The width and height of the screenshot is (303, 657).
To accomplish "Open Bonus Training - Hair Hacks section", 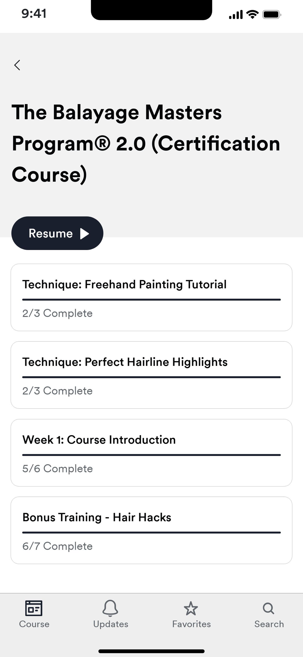I will 151,530.
